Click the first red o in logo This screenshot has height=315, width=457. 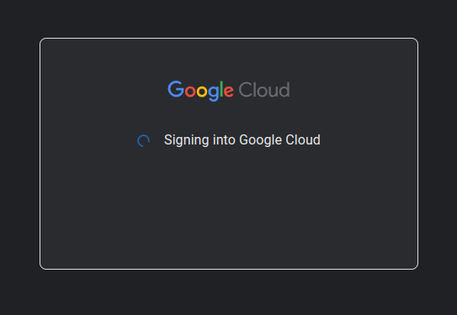click(190, 91)
